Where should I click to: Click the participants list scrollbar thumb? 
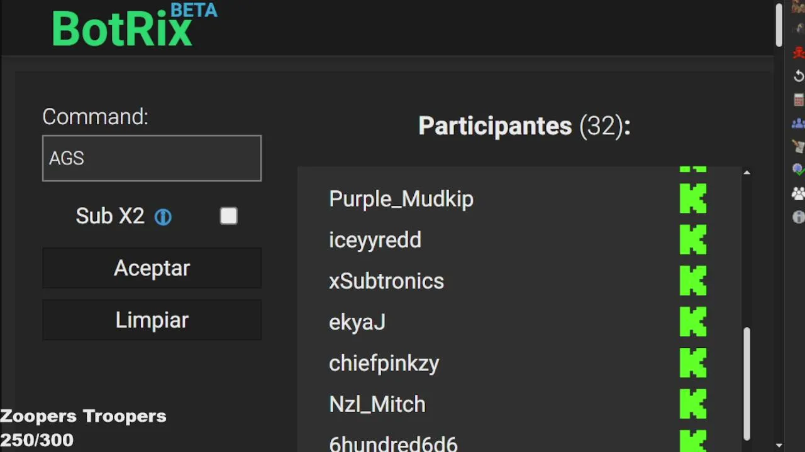pos(747,383)
